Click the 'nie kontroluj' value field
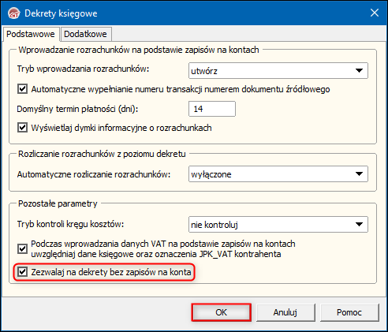Viewport: 388px width, 332px height. click(x=270, y=224)
